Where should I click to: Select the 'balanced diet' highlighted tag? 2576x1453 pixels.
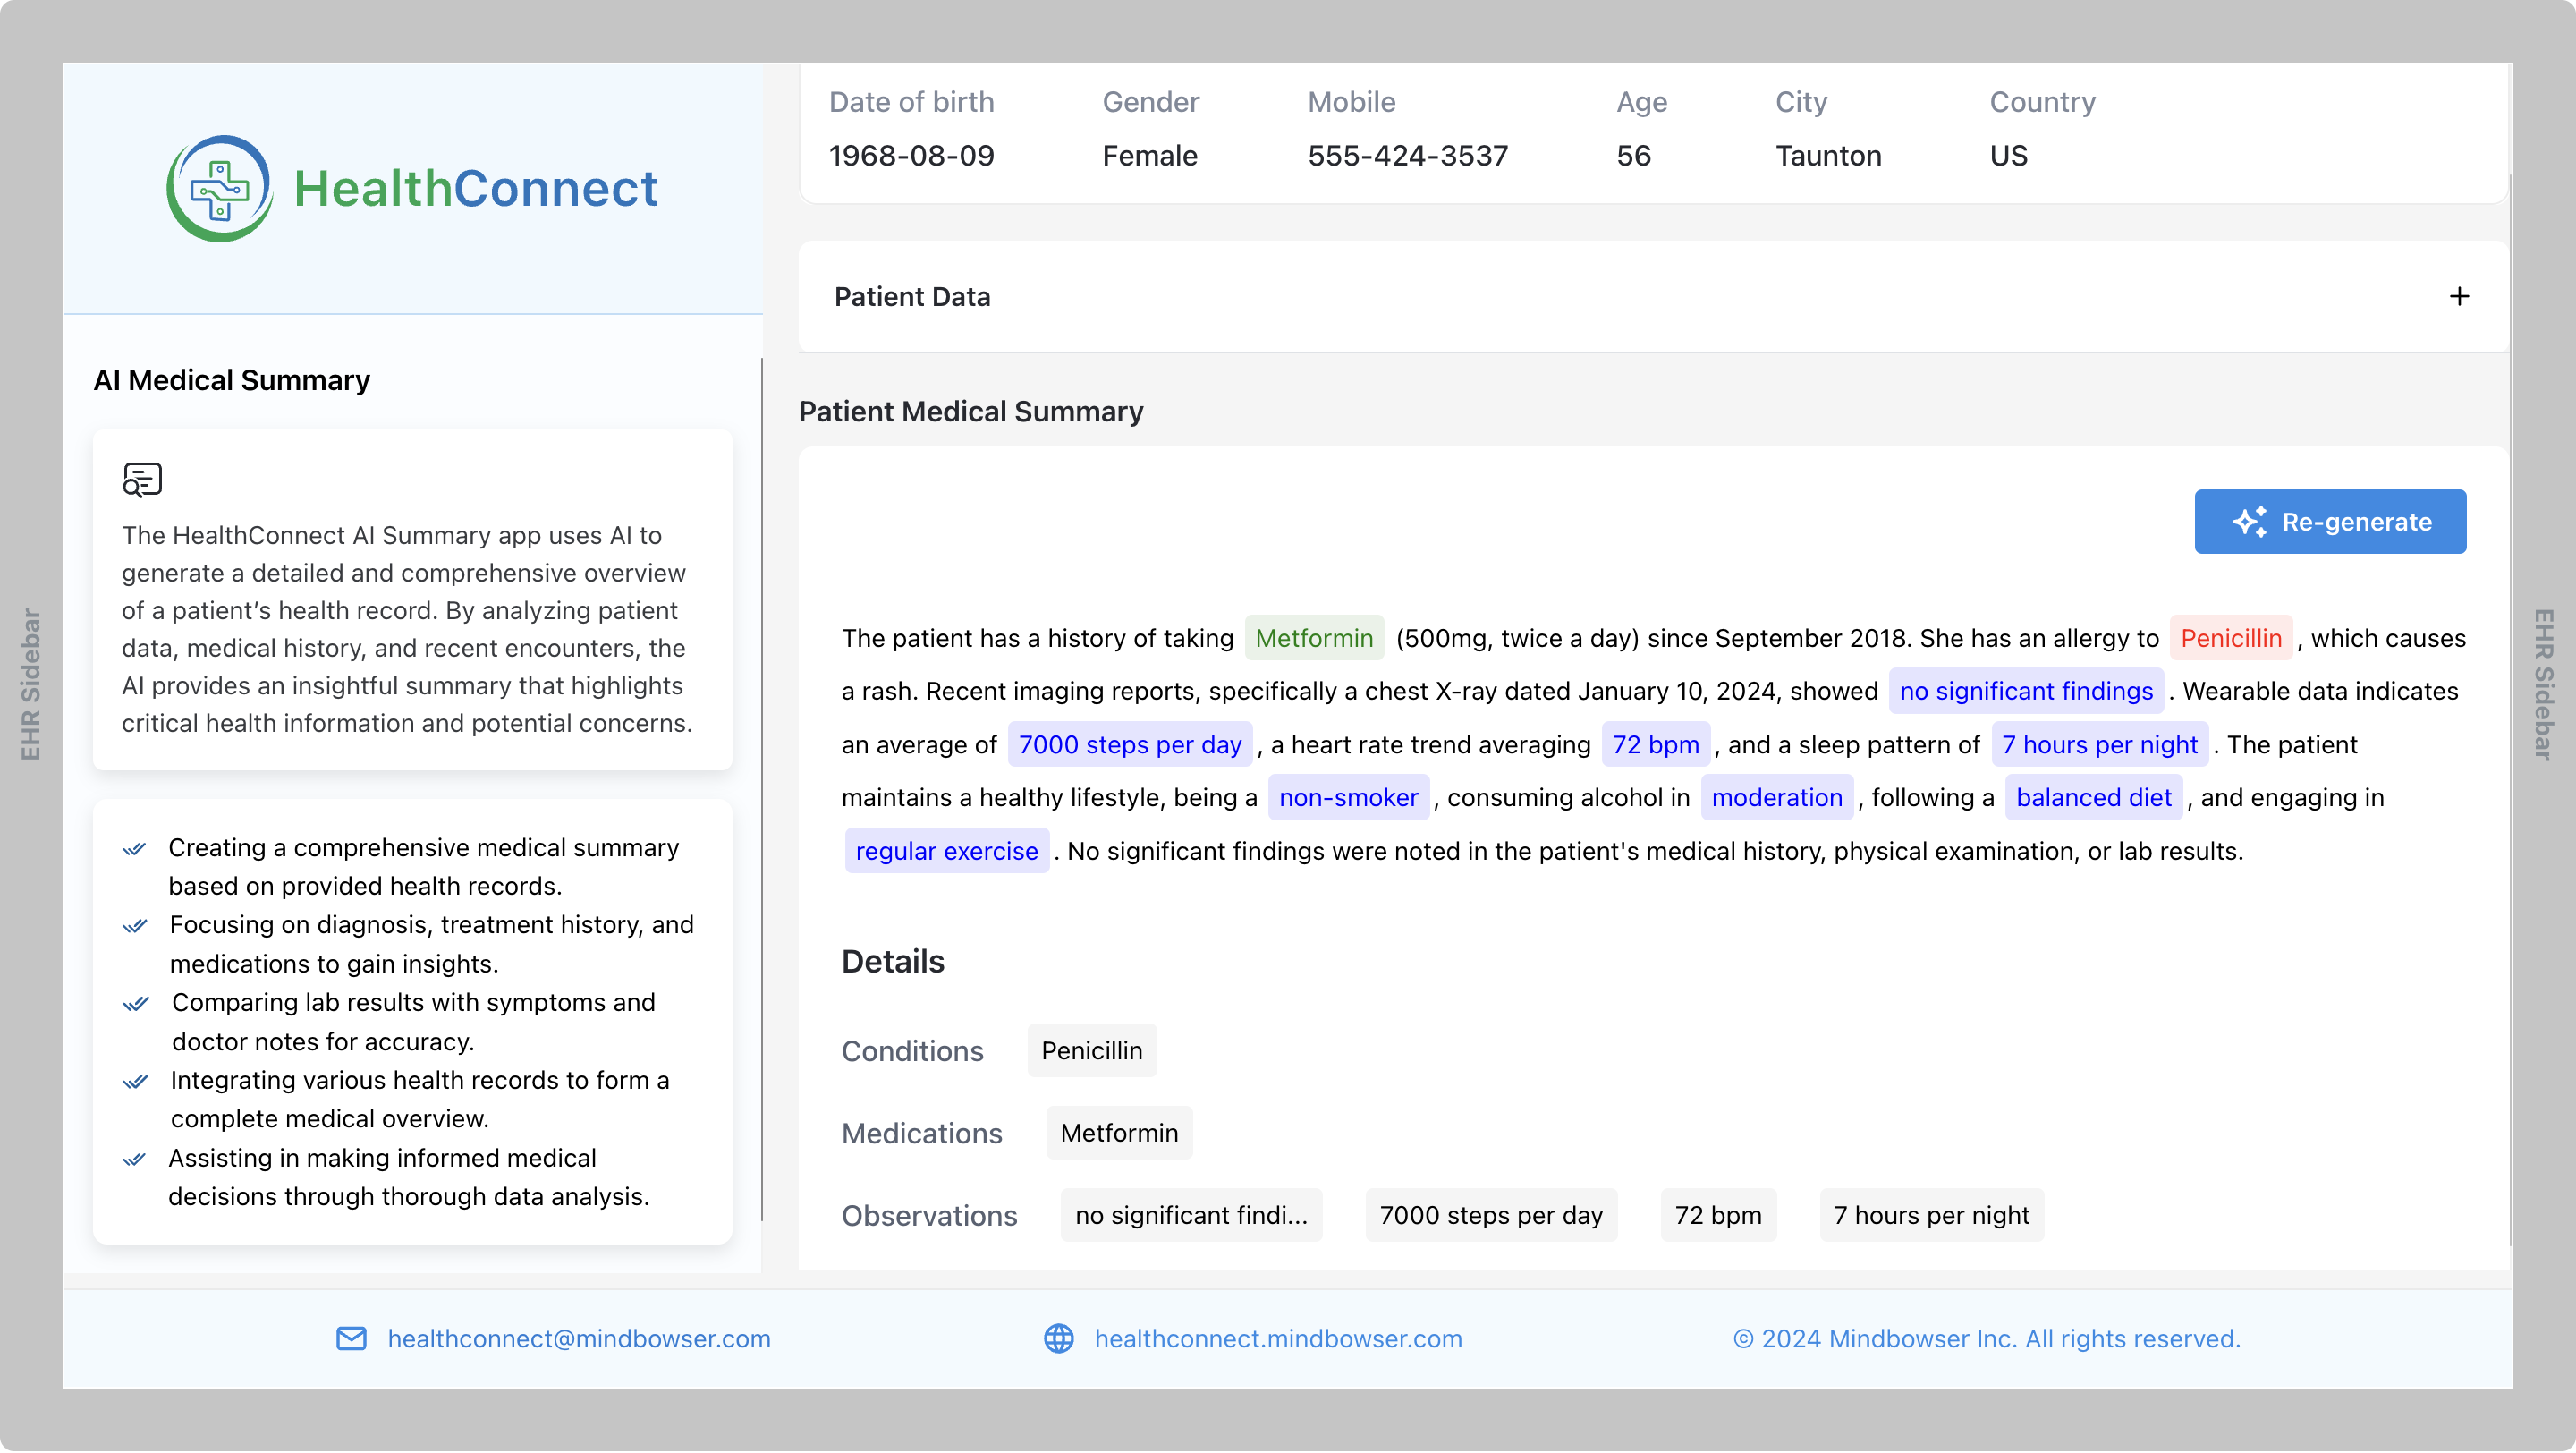(x=2094, y=797)
